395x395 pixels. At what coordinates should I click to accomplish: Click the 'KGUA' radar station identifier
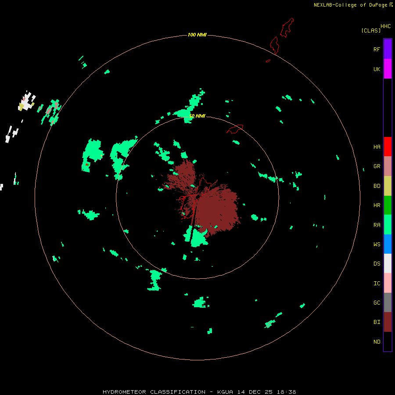coord(225,392)
